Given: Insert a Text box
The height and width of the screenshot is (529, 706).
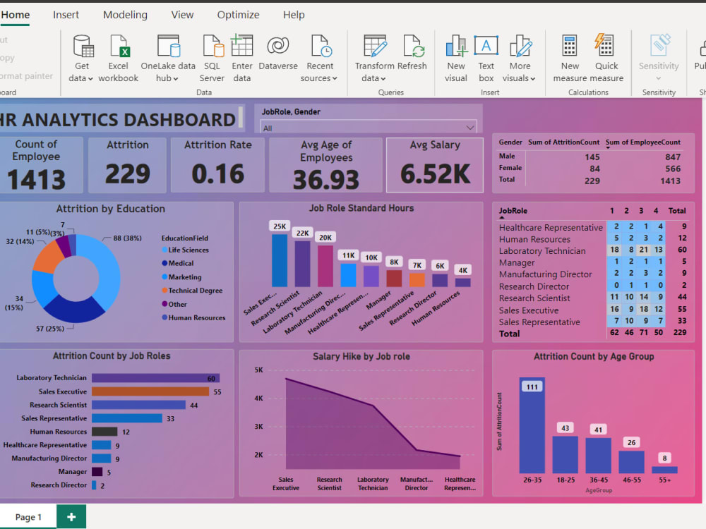Looking at the screenshot, I should [486, 56].
